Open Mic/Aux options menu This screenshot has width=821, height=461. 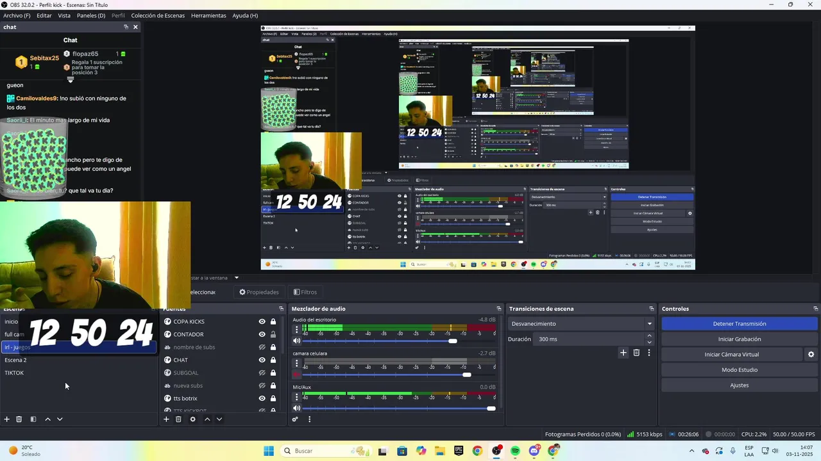point(296,397)
